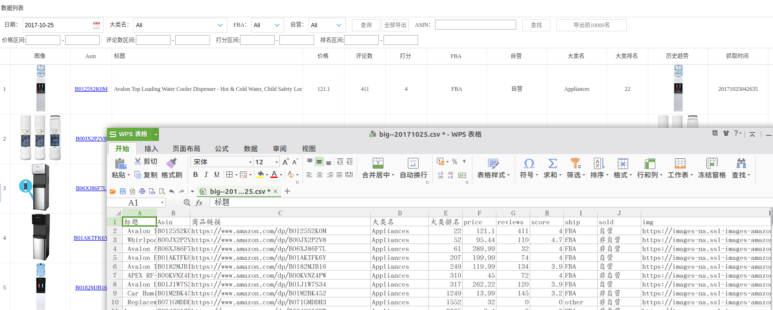Image resolution: width=773 pixels, height=310 pixels.
Task: Toggle bold formatting (B)
Action: 195,175
